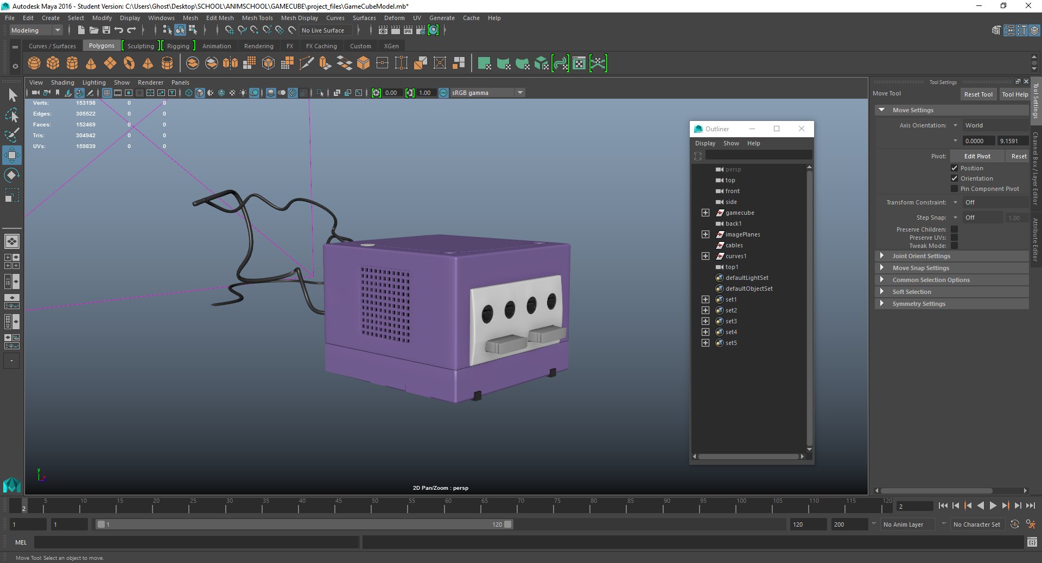Click the Edit Pivot button
The width and height of the screenshot is (1042, 563).
point(977,156)
